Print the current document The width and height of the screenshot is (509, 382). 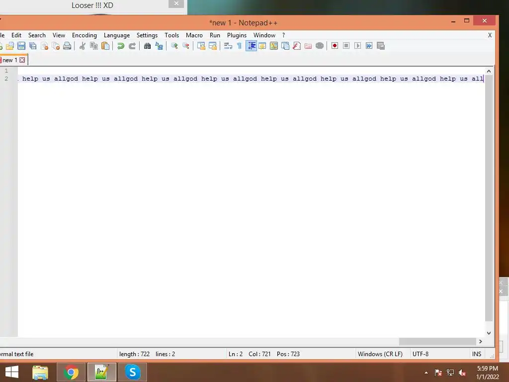click(67, 46)
